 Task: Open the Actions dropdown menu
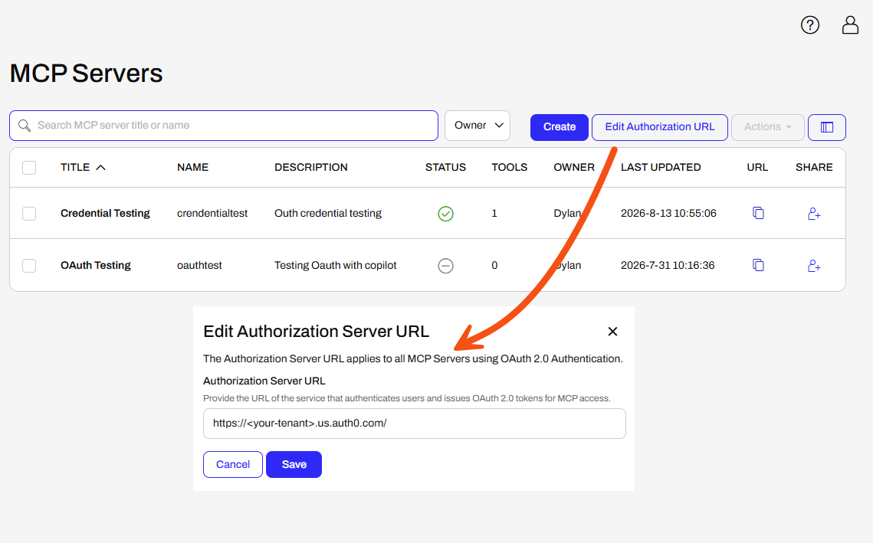768,127
